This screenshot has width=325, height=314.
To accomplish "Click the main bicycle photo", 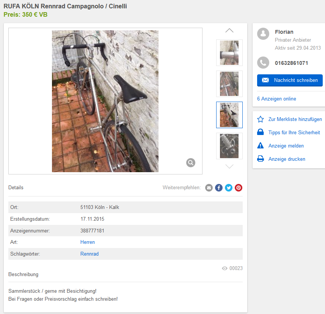I will tap(105, 101).
